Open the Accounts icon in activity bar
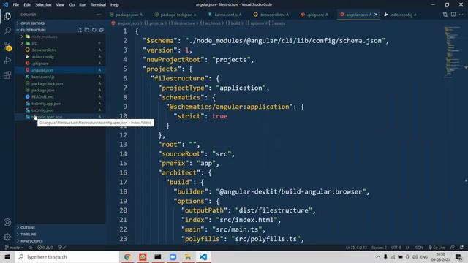 [7, 222]
